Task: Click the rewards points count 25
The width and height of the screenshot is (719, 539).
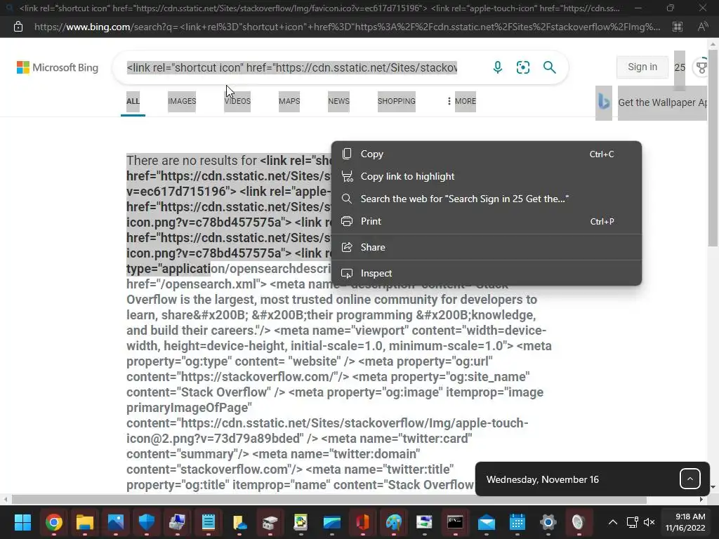Action: click(680, 68)
